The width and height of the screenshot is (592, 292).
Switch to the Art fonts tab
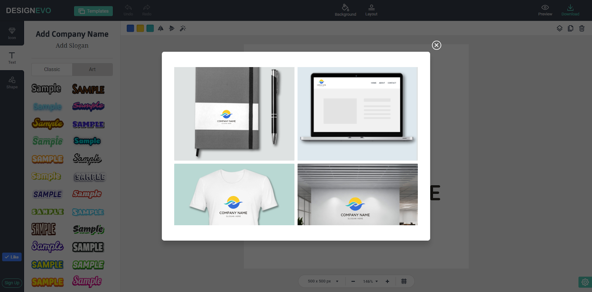92,69
